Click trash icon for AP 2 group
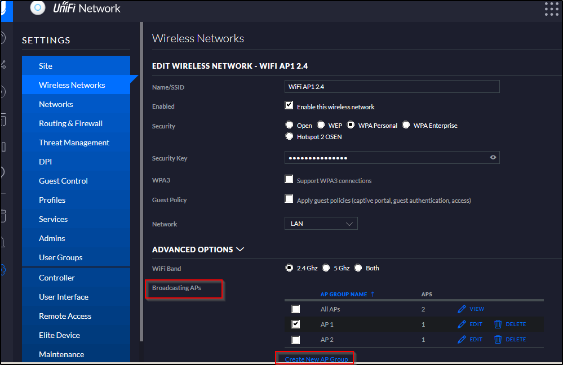The width and height of the screenshot is (563, 365). click(498, 340)
